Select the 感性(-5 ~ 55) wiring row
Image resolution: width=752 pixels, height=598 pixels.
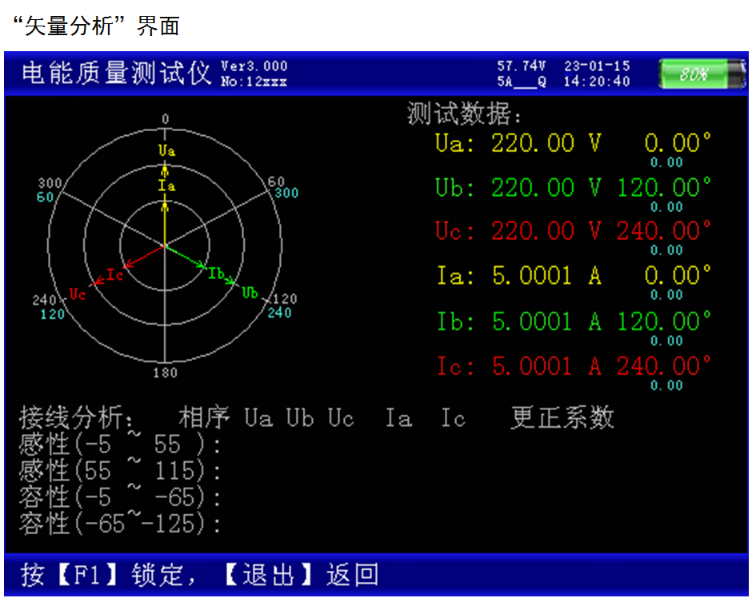pos(120,445)
